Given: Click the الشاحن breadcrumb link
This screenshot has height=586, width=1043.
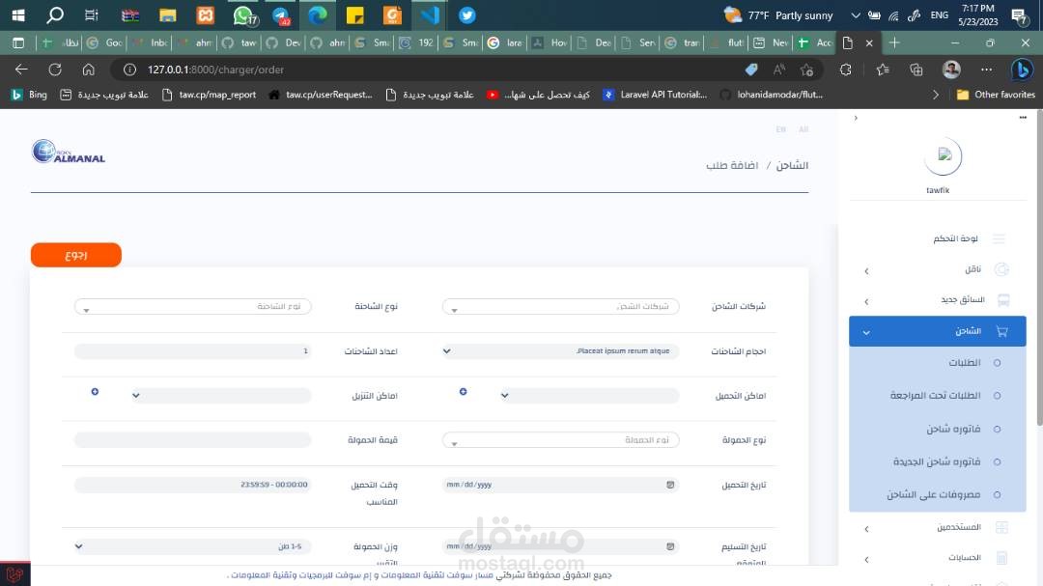Looking at the screenshot, I should click(792, 166).
